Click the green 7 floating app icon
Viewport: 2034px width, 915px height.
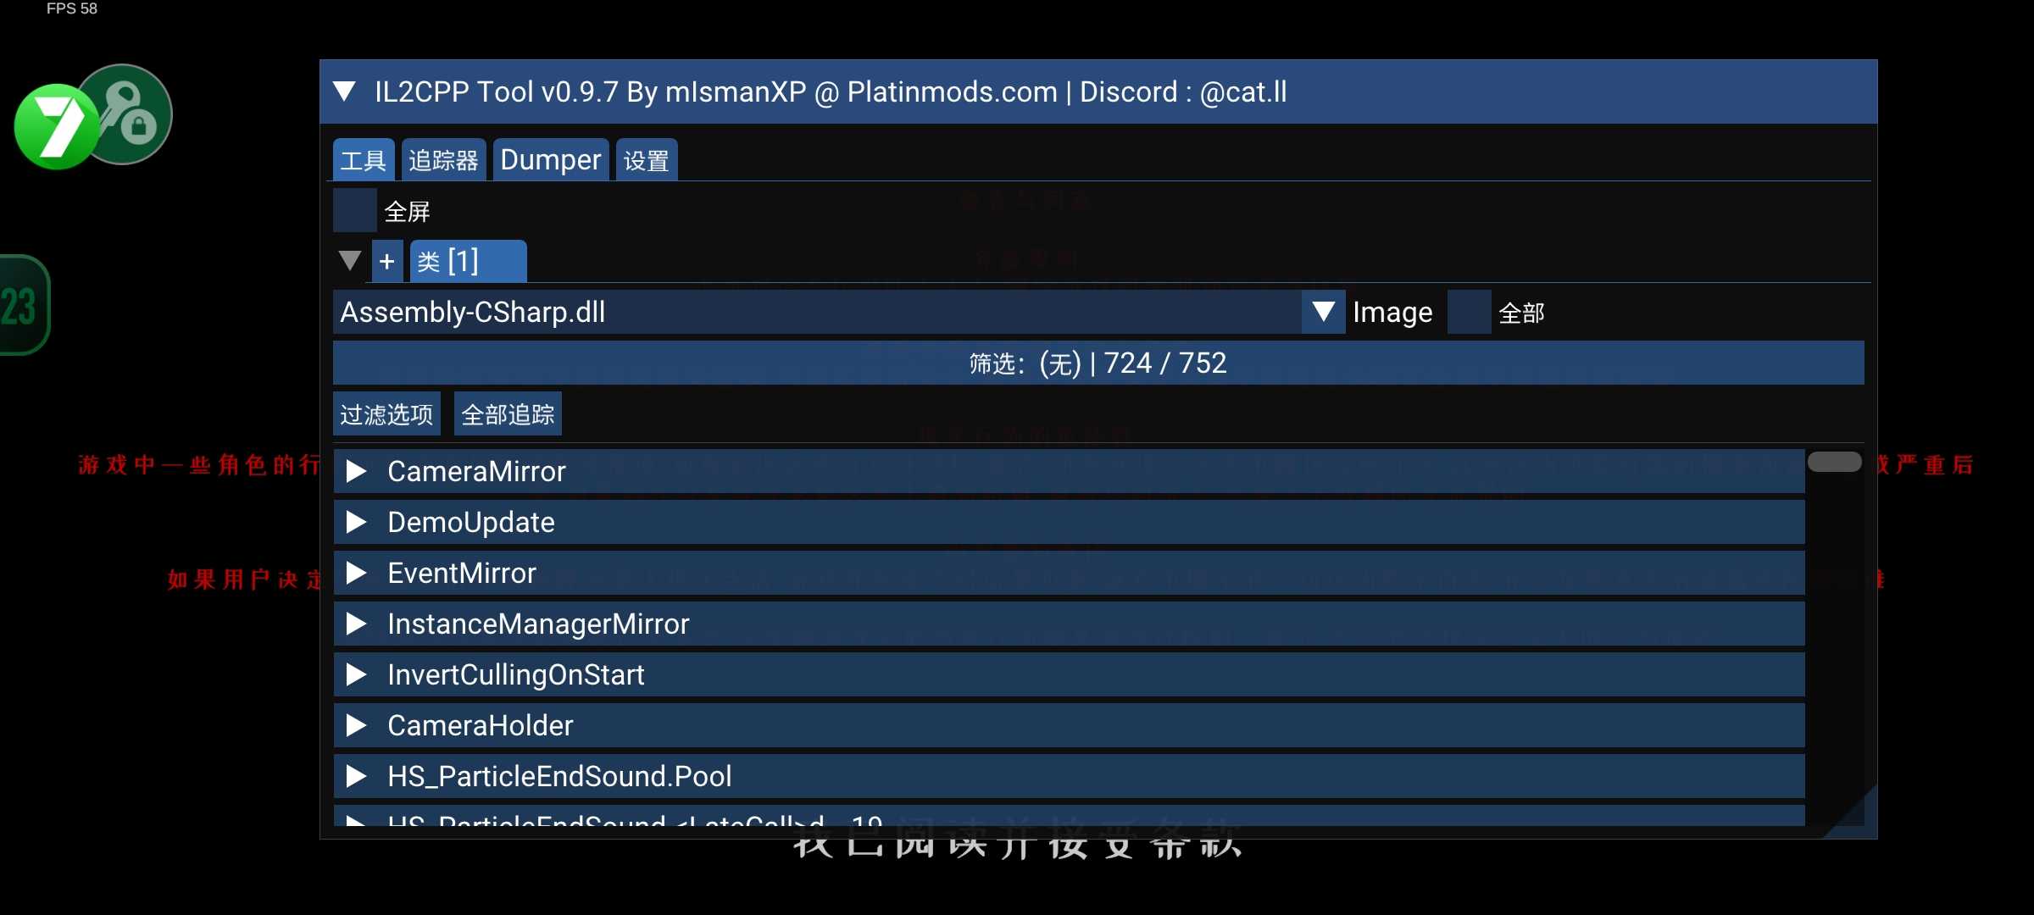coord(56,127)
